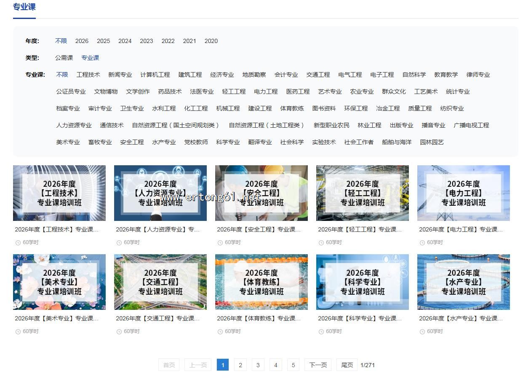Viewport: 523px width, 379px height.
Task: Click 2026年度【水产专业】course title link
Action: pos(461,318)
